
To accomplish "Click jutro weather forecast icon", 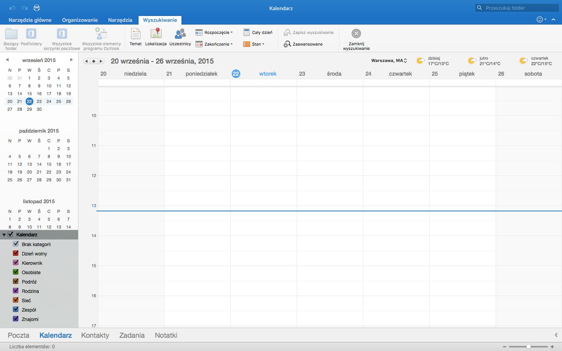I will [472, 61].
